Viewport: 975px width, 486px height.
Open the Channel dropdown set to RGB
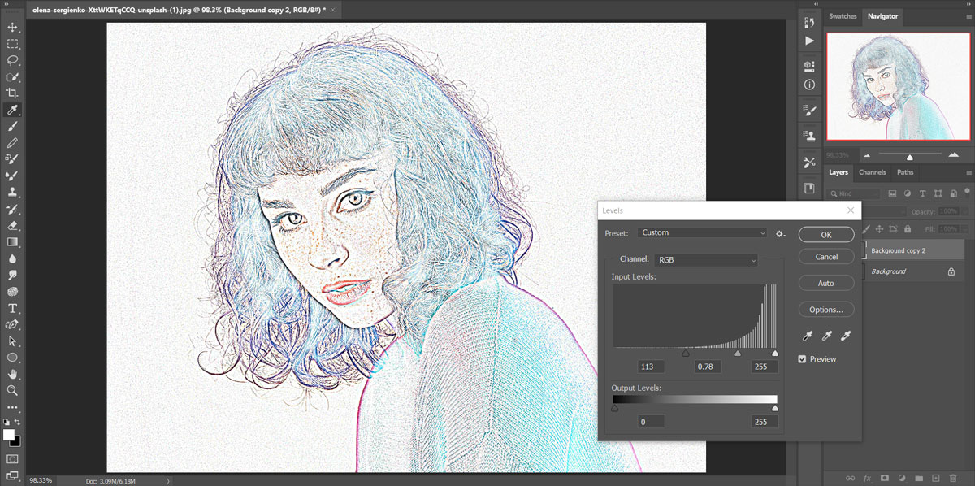705,260
